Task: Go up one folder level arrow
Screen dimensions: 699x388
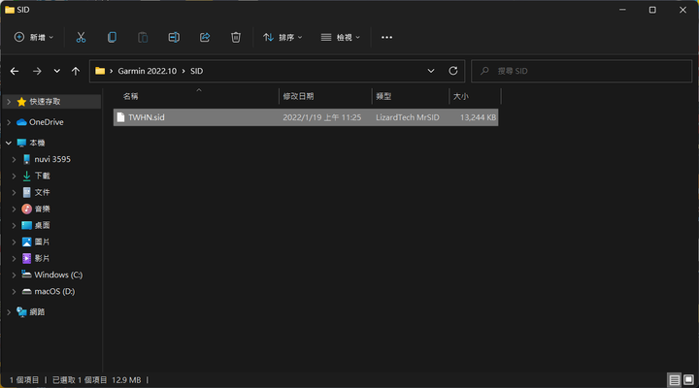Action: click(x=76, y=71)
